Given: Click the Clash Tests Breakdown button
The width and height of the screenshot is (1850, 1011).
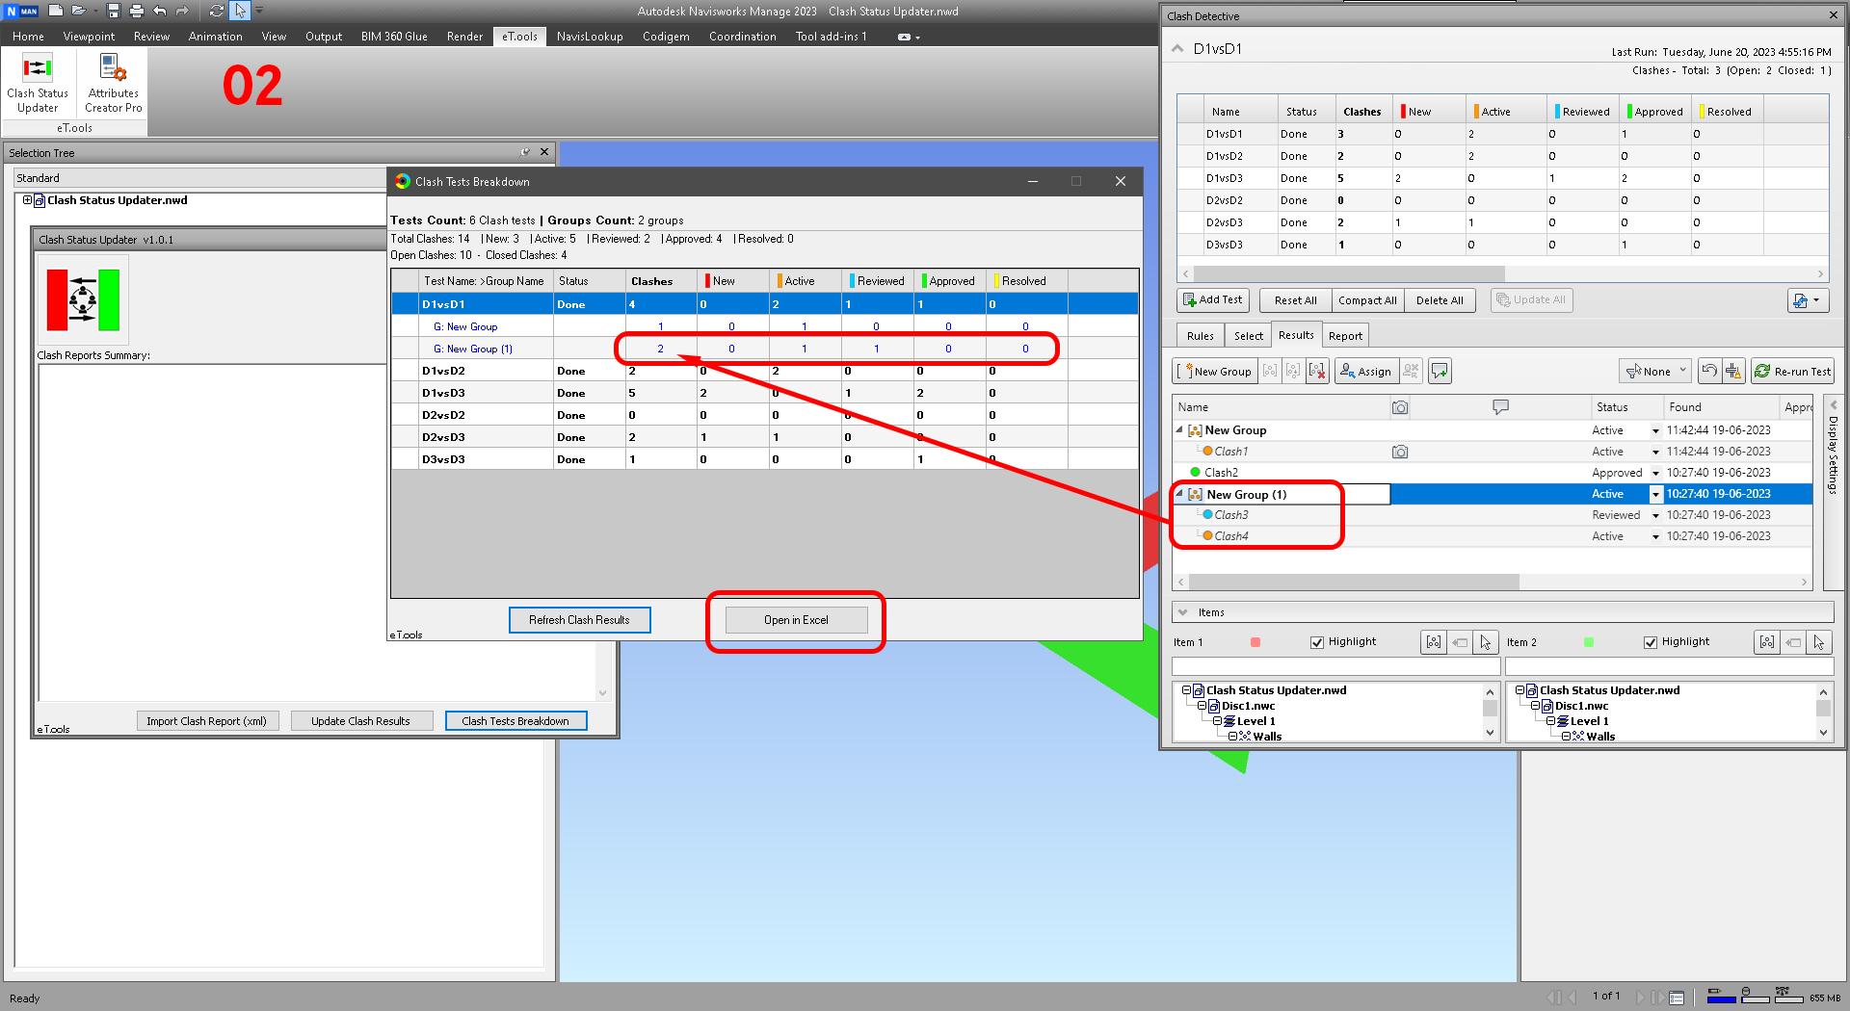Looking at the screenshot, I should point(515,721).
